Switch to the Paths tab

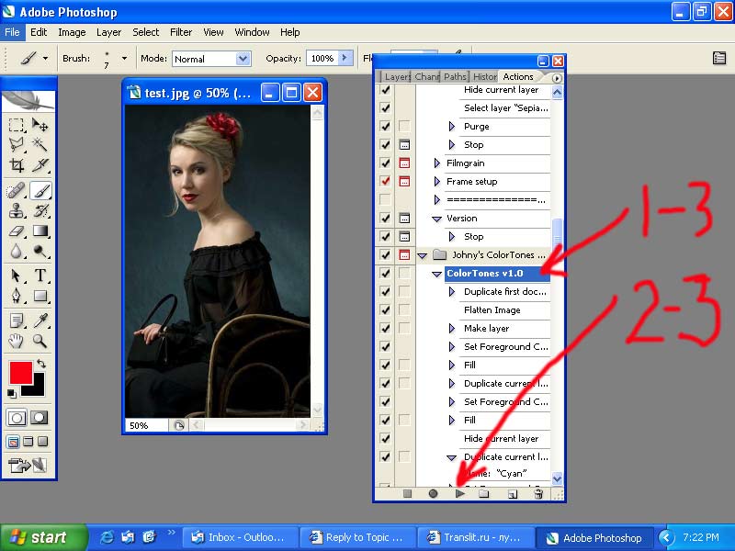455,77
